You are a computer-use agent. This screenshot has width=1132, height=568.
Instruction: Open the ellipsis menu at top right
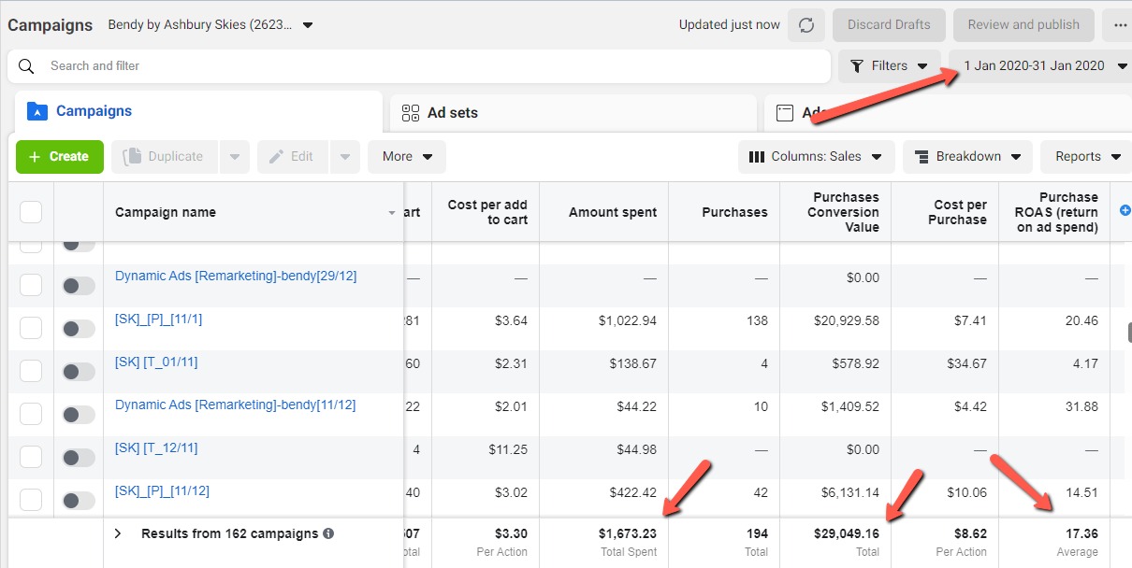coord(1120,25)
